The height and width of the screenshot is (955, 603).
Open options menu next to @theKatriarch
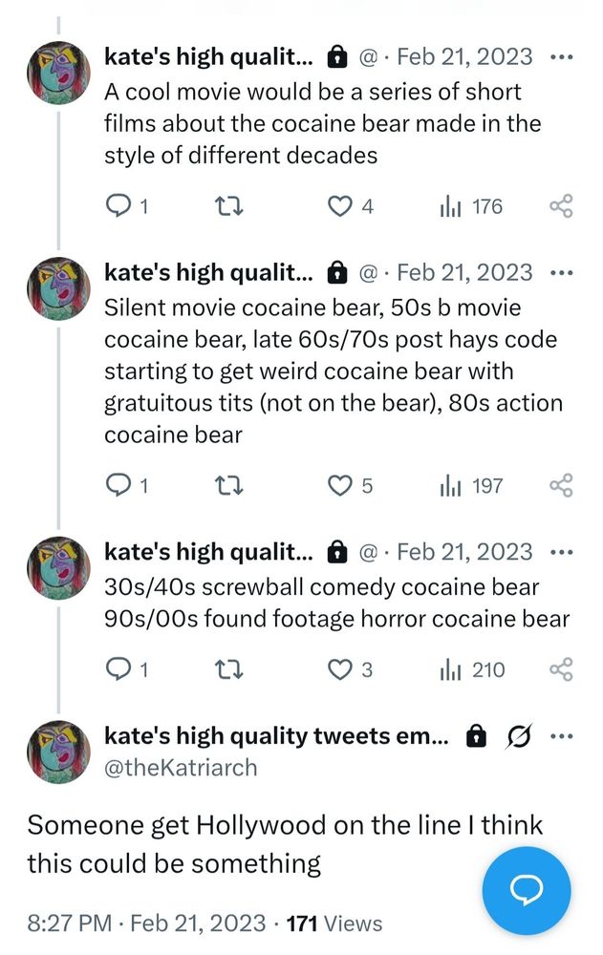565,735
